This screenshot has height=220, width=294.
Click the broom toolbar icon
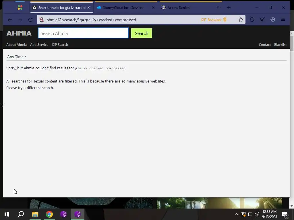coord(262,19)
